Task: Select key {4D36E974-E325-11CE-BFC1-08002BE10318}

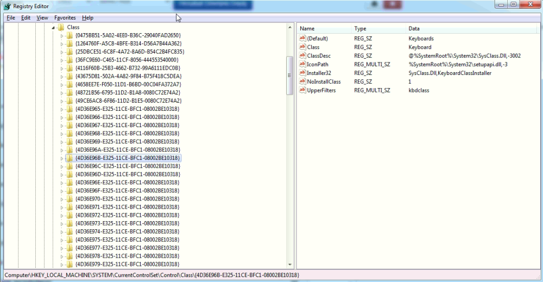Action: tap(128, 231)
